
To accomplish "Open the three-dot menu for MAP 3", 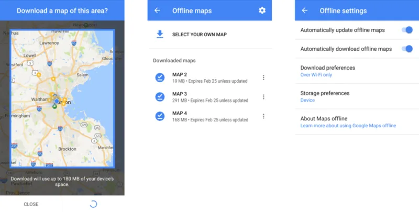I will coord(263,97).
